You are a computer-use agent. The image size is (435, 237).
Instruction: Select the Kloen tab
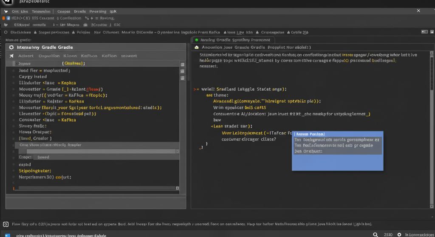click(70, 56)
